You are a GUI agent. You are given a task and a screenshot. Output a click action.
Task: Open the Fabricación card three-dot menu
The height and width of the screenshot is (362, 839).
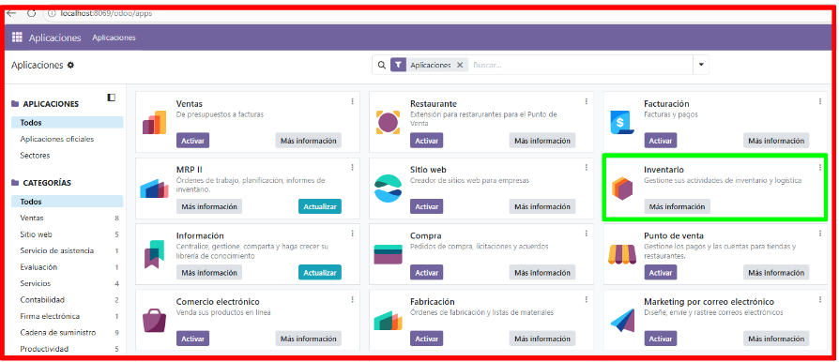coord(586,299)
